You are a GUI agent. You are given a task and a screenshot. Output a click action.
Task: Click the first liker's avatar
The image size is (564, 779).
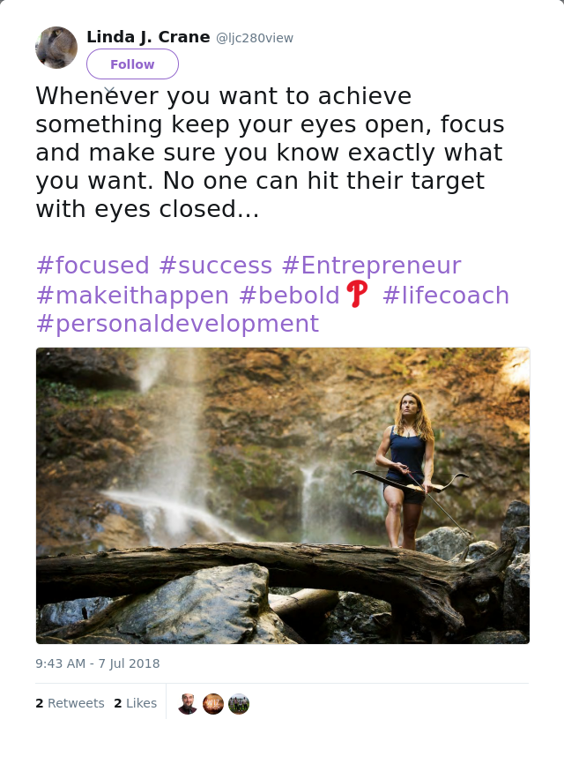tap(188, 704)
